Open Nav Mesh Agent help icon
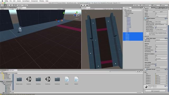This screenshot has height=95, width=169. point(165,38)
